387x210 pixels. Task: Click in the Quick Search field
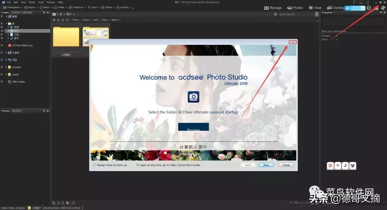point(296,14)
